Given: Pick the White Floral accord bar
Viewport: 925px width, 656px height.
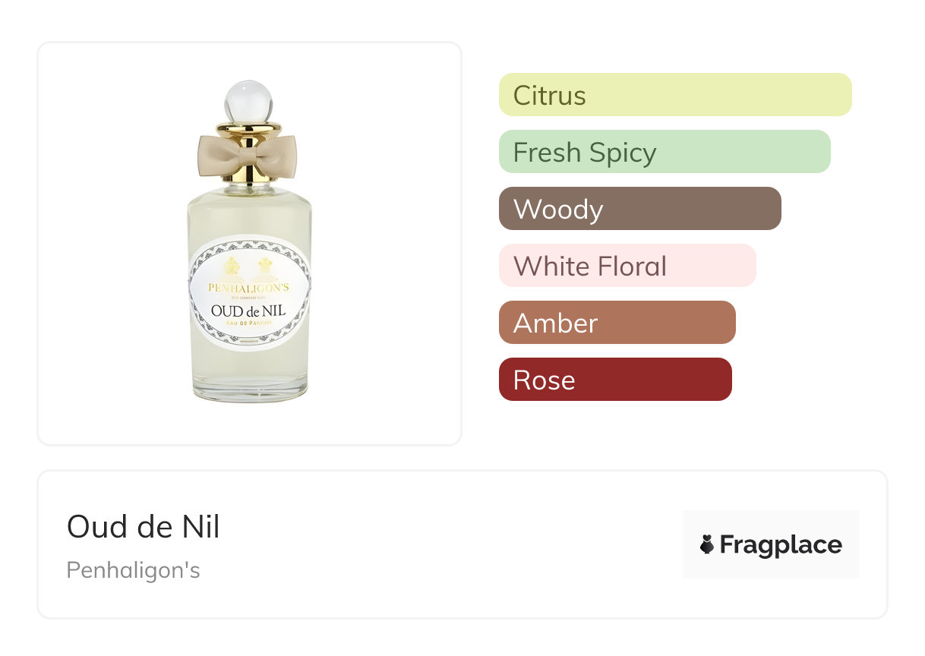Looking at the screenshot, I should pyautogui.click(x=627, y=266).
